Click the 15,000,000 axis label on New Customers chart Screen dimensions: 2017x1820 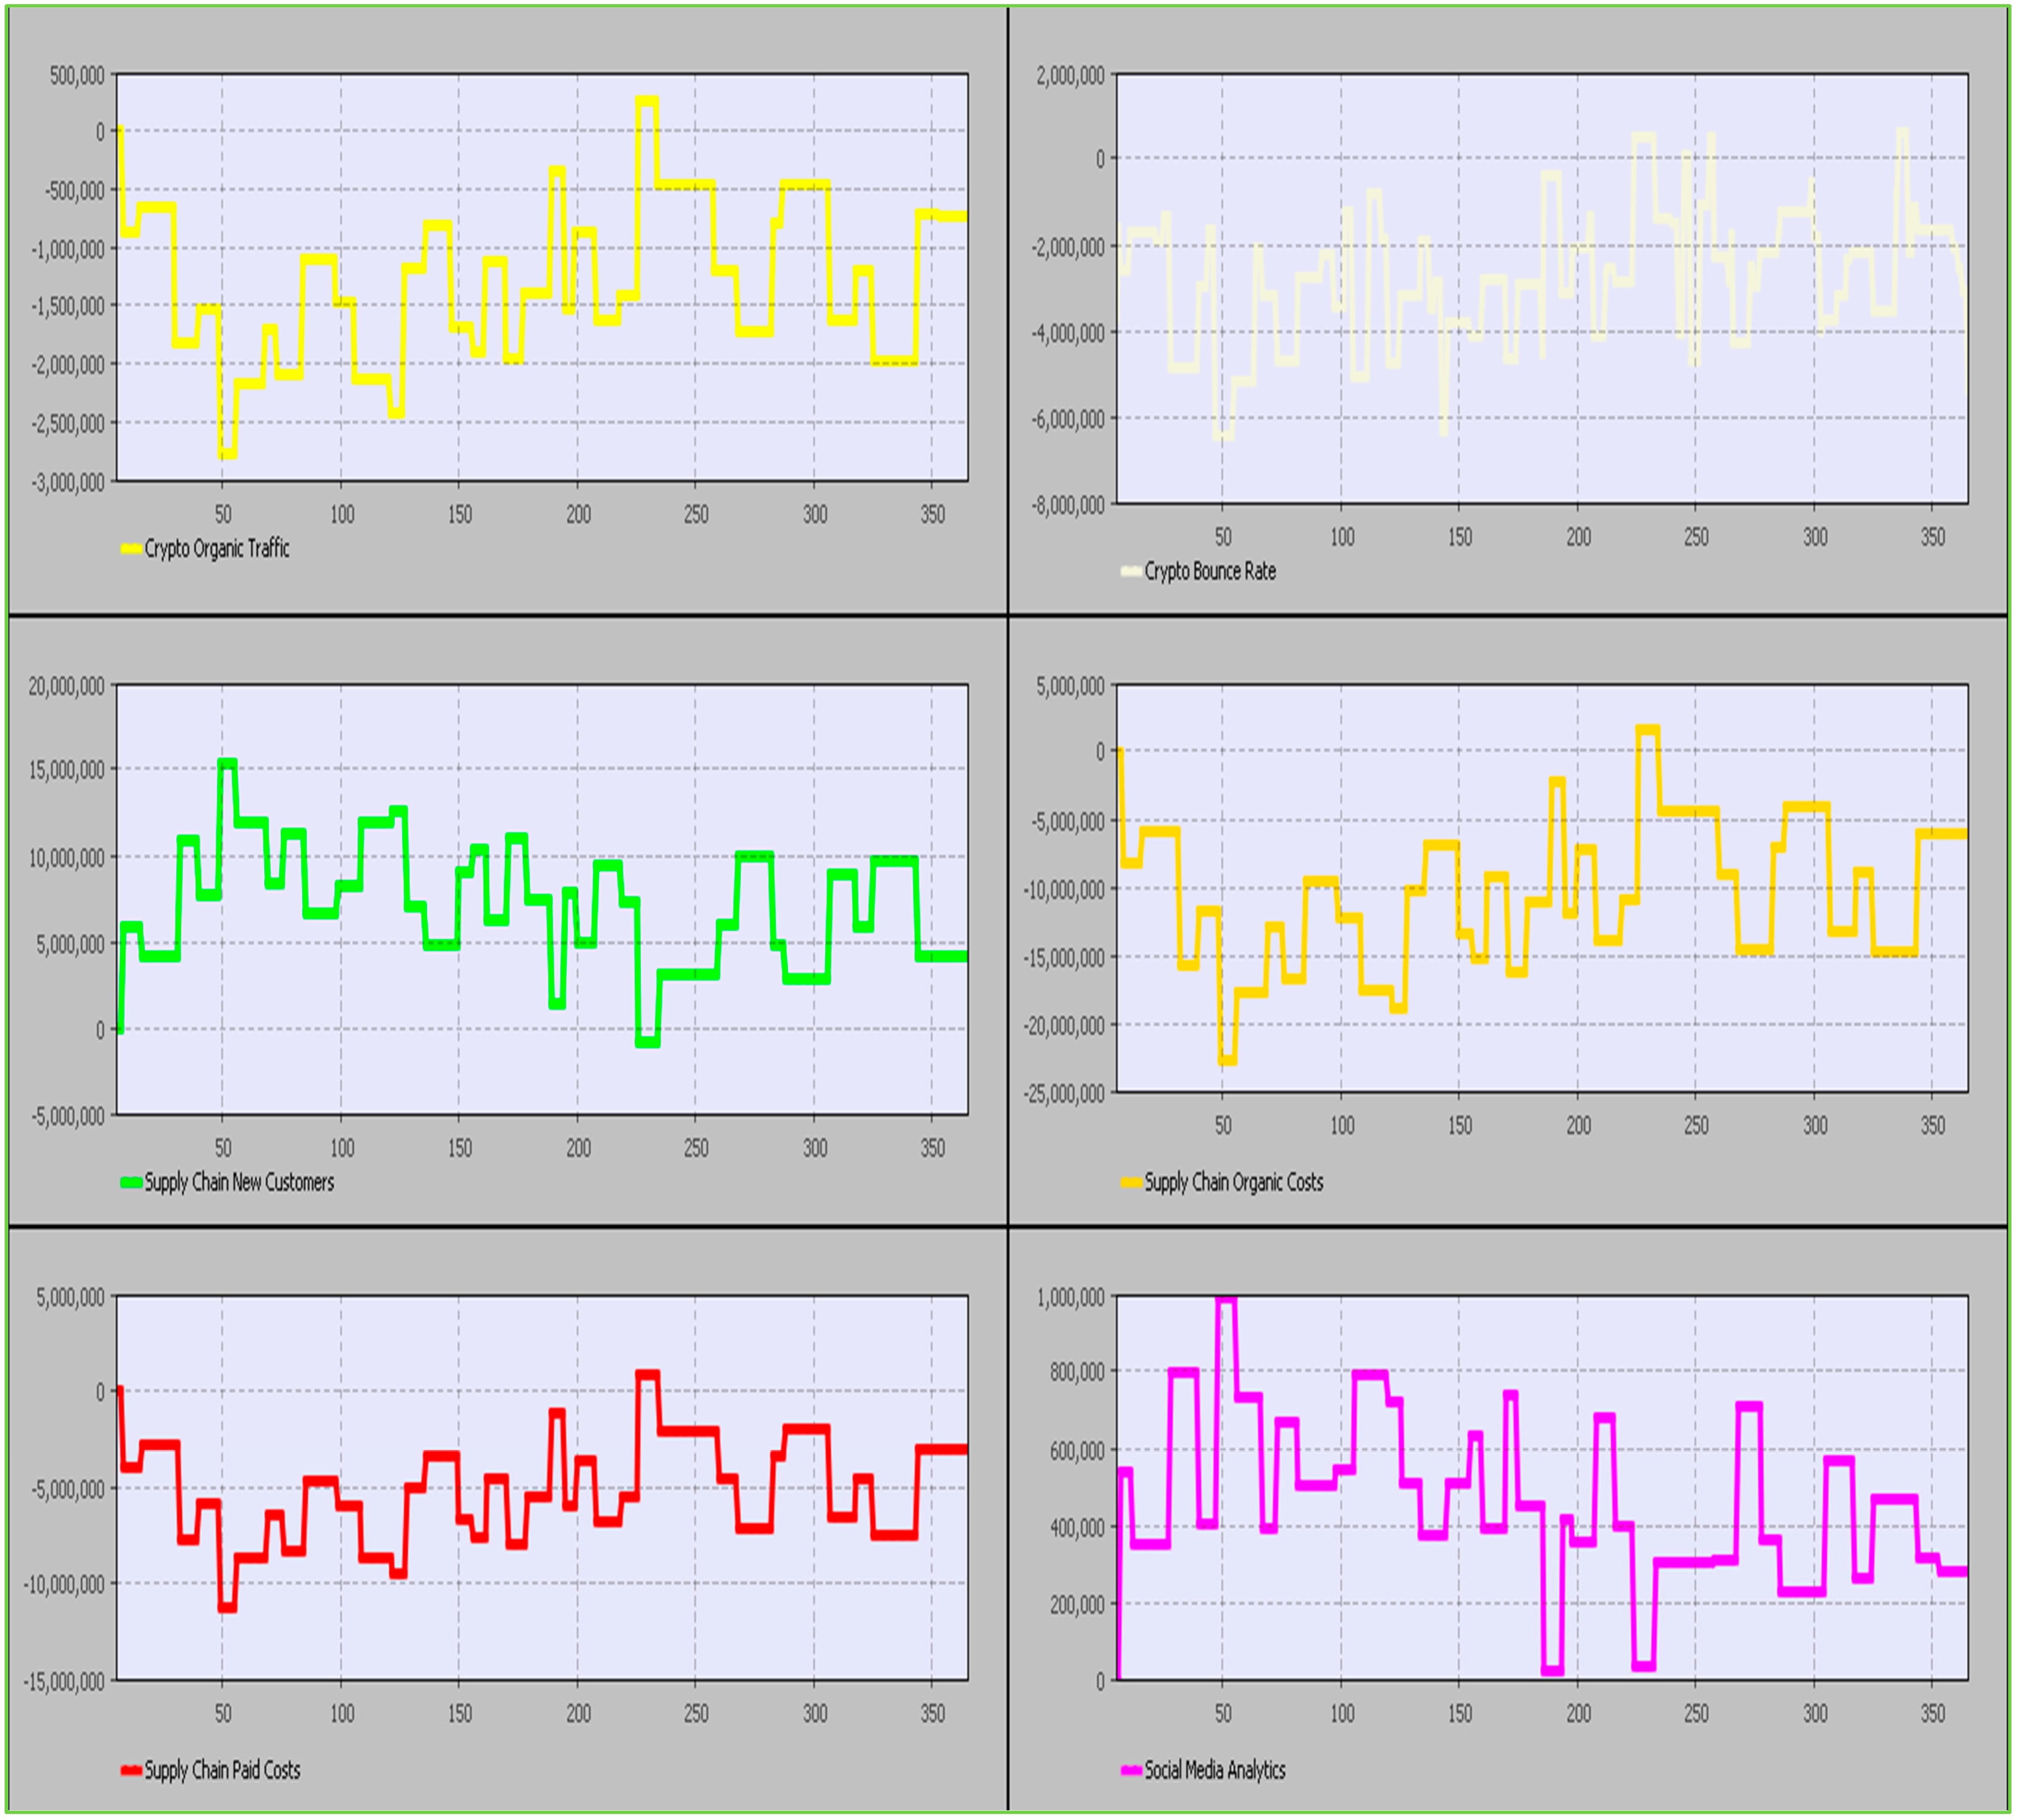67,770
